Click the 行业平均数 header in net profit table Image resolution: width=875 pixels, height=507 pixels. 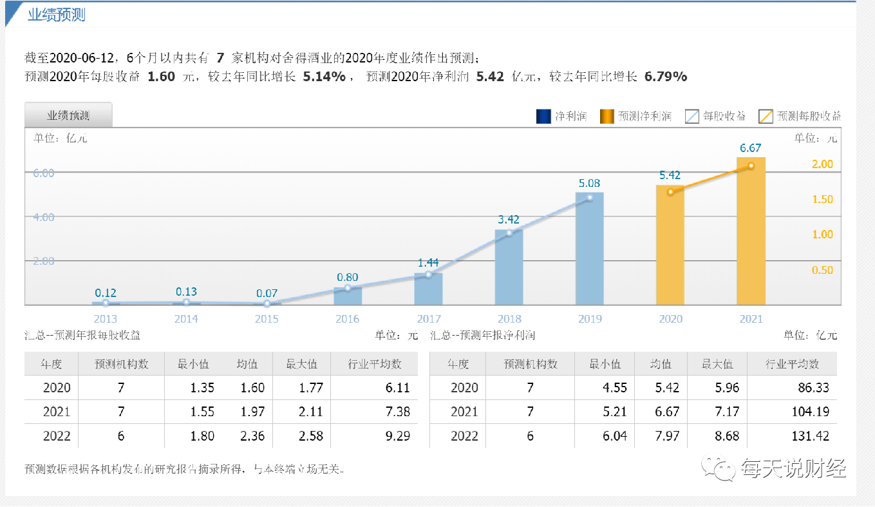point(793,364)
